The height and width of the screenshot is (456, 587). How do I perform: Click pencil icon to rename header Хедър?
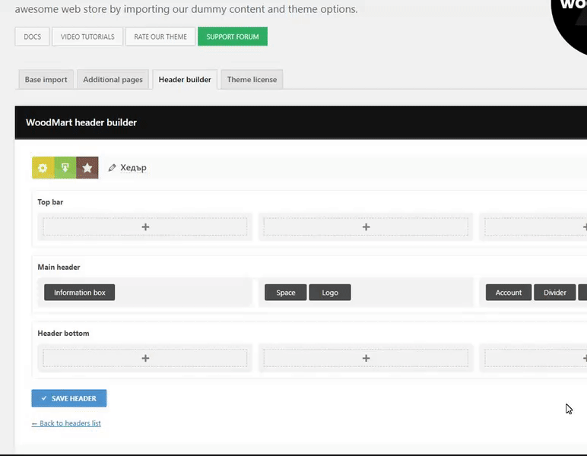coord(112,168)
